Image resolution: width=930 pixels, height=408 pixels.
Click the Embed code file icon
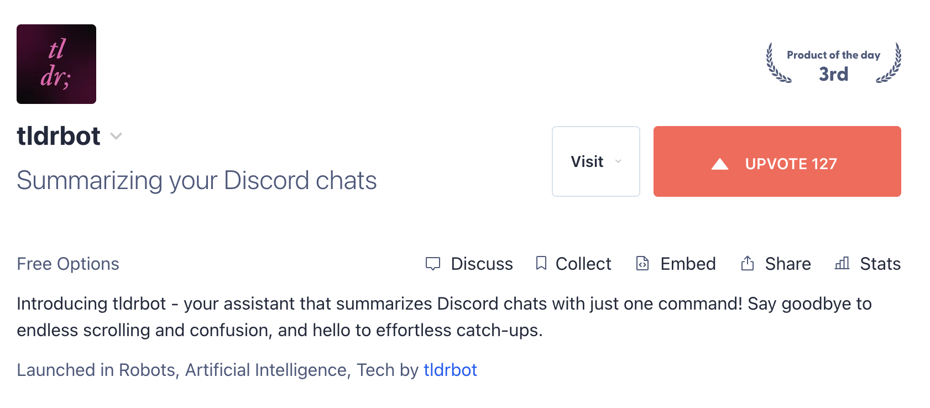tap(642, 263)
